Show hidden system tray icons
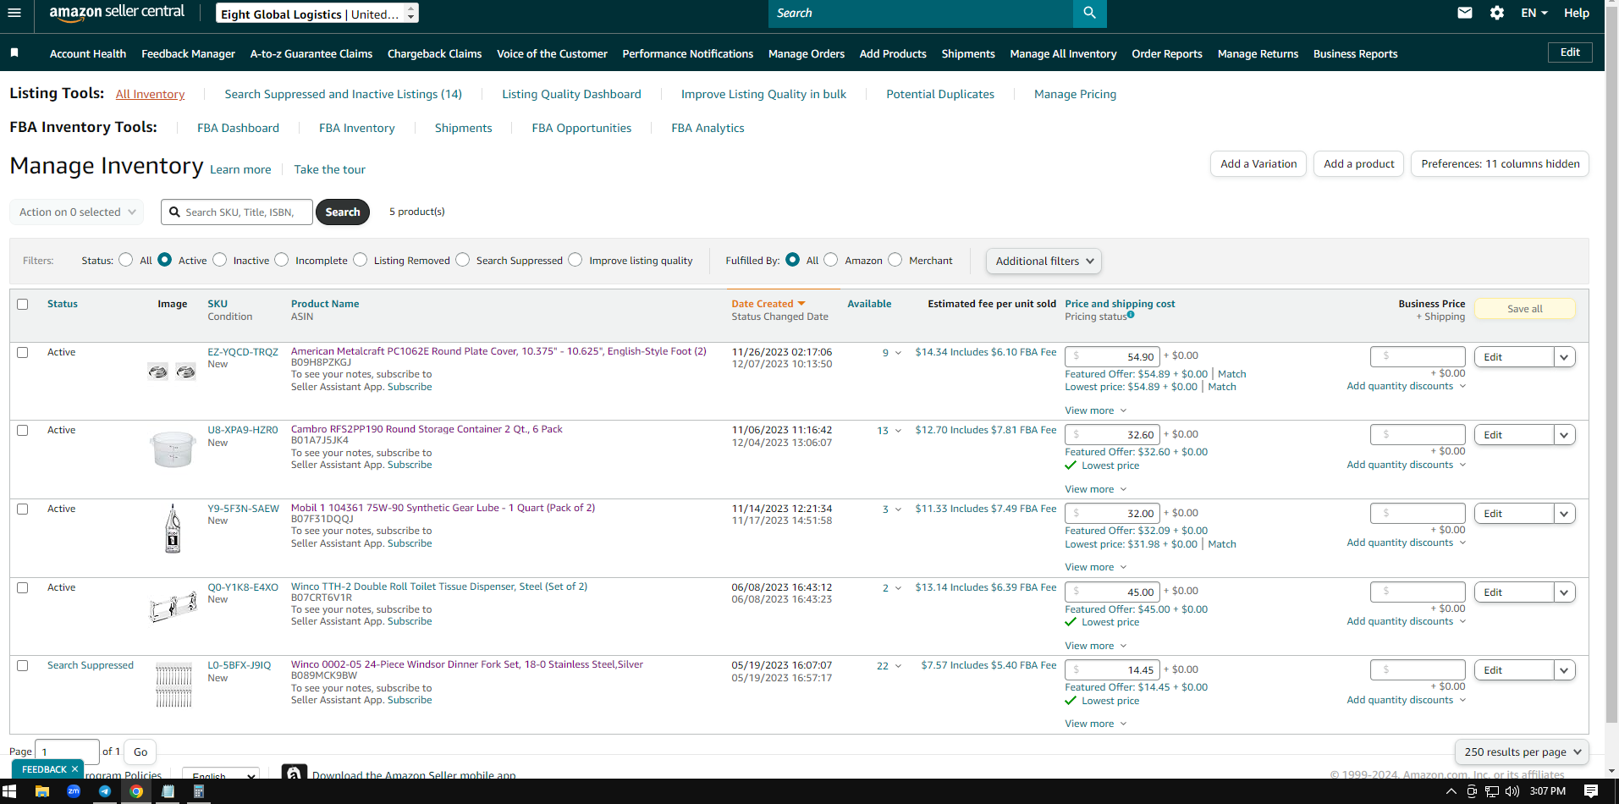This screenshot has height=804, width=1619. pos(1451,791)
